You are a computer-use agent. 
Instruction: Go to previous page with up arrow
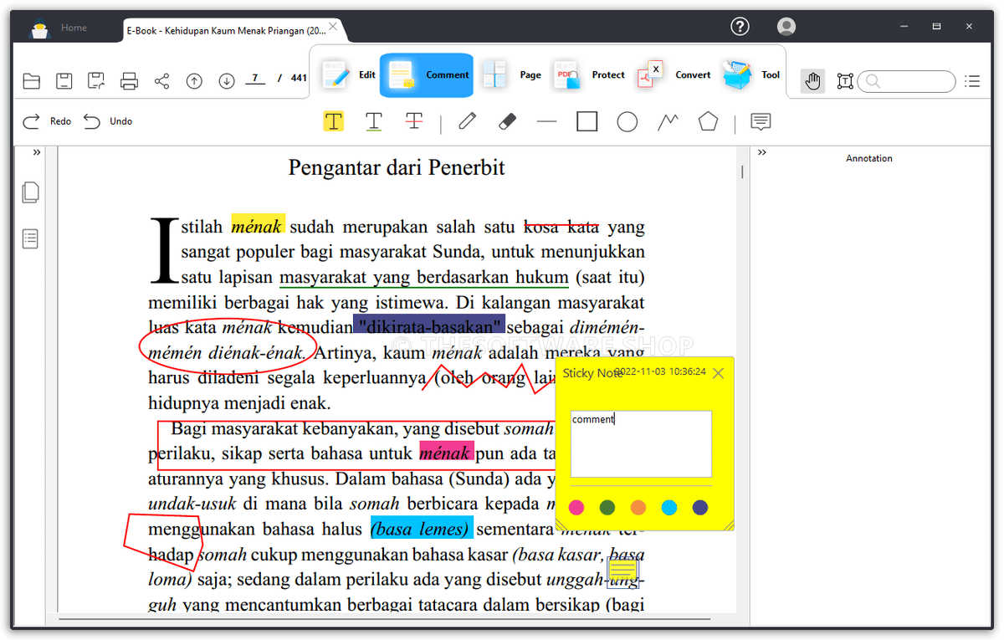[x=194, y=81]
